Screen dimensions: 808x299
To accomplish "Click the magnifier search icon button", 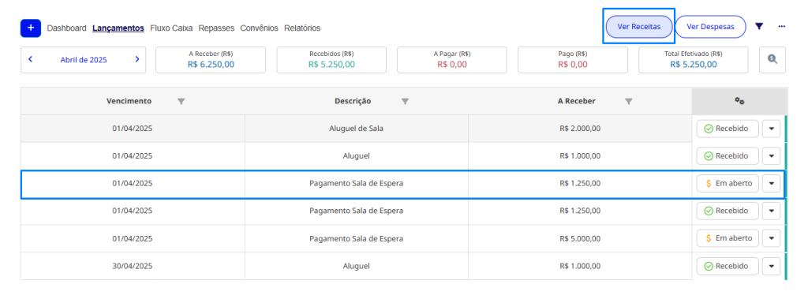I will click(x=772, y=60).
